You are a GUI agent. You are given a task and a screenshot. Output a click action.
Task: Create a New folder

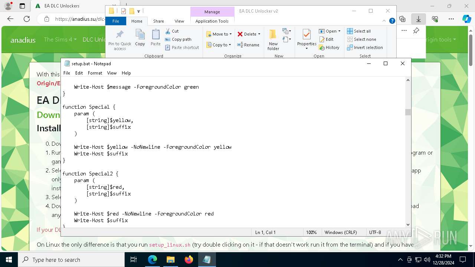(273, 40)
